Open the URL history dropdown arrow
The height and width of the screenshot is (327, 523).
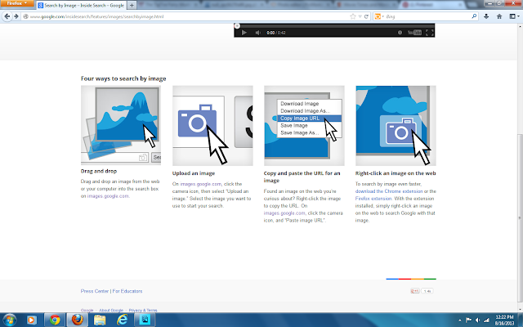click(x=360, y=16)
